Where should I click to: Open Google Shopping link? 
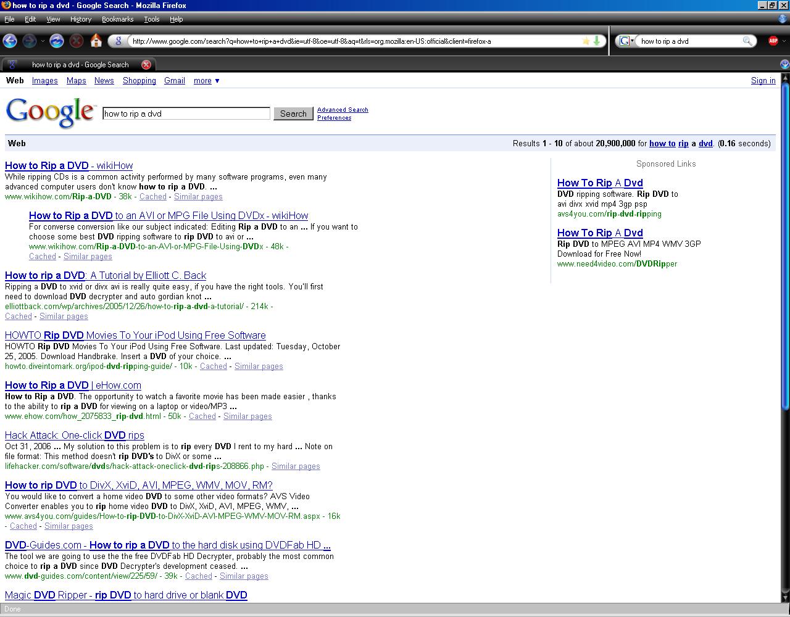pyautogui.click(x=139, y=81)
